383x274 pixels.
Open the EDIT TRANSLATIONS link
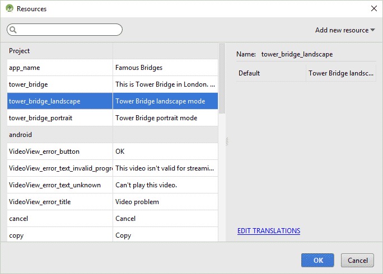pyautogui.click(x=269, y=231)
